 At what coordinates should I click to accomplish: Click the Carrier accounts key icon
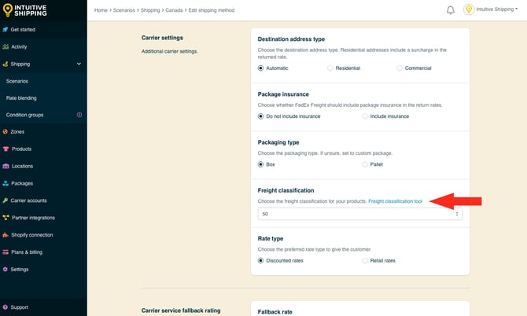point(5,200)
